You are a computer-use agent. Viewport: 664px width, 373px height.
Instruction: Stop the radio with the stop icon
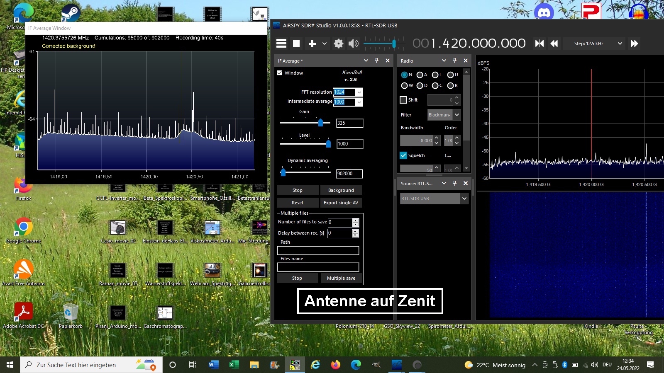click(x=296, y=44)
